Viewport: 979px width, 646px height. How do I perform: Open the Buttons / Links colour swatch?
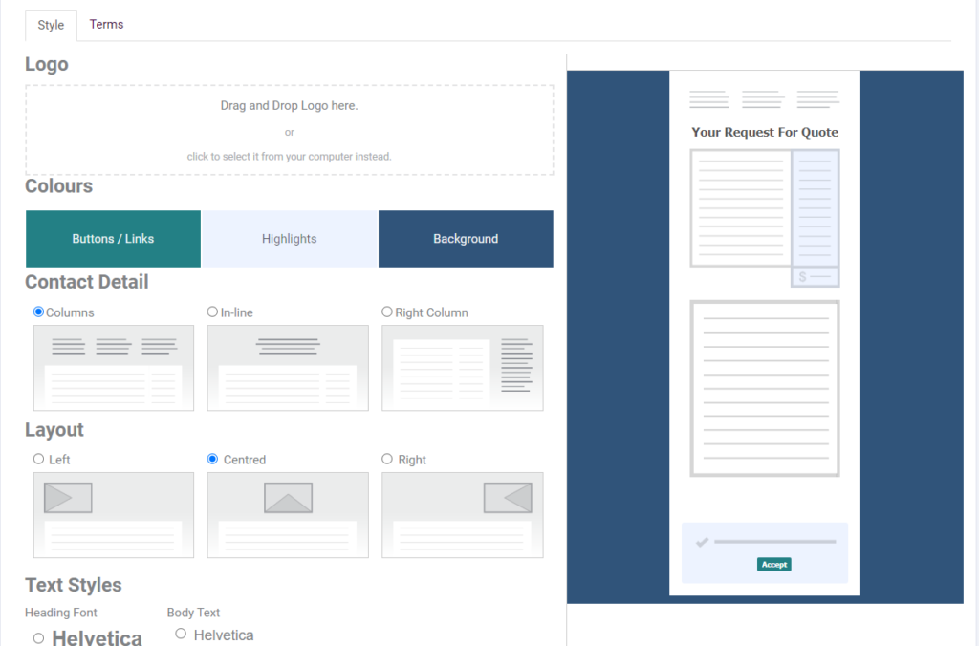[113, 238]
